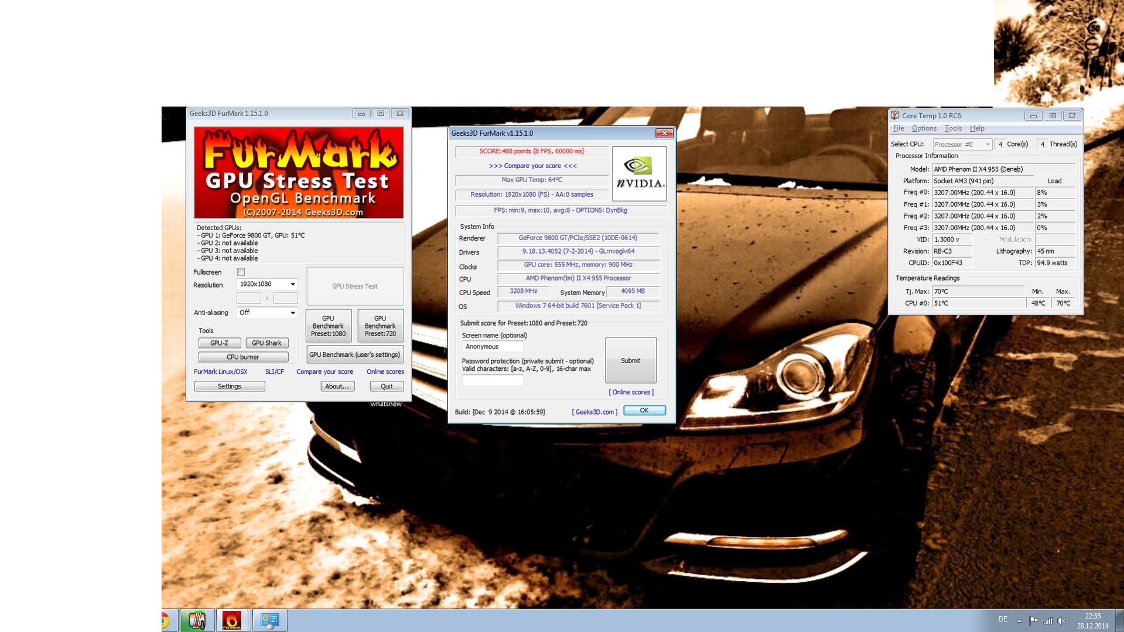Screen dimensions: 1124x632
Task: Open FurMark Settings
Action: coord(230,387)
